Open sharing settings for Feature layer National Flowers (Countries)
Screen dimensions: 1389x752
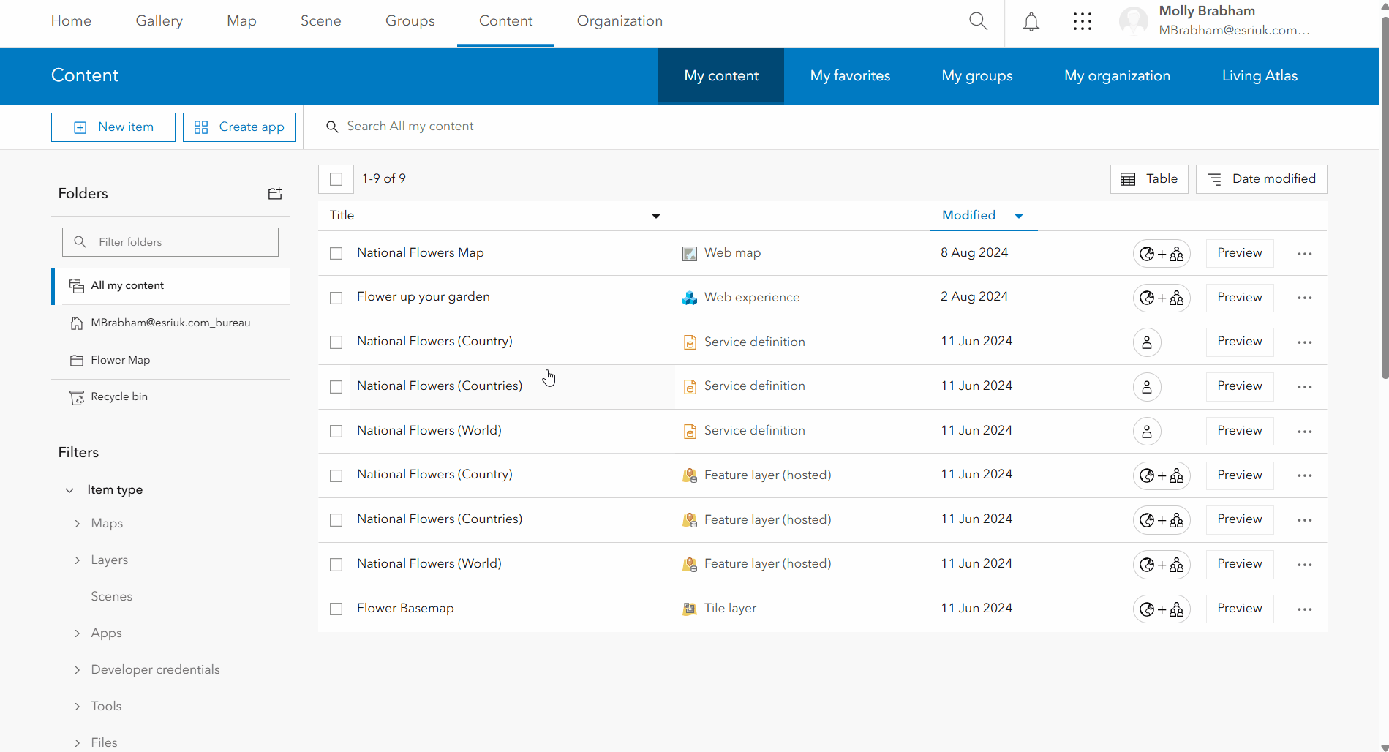click(x=1162, y=520)
